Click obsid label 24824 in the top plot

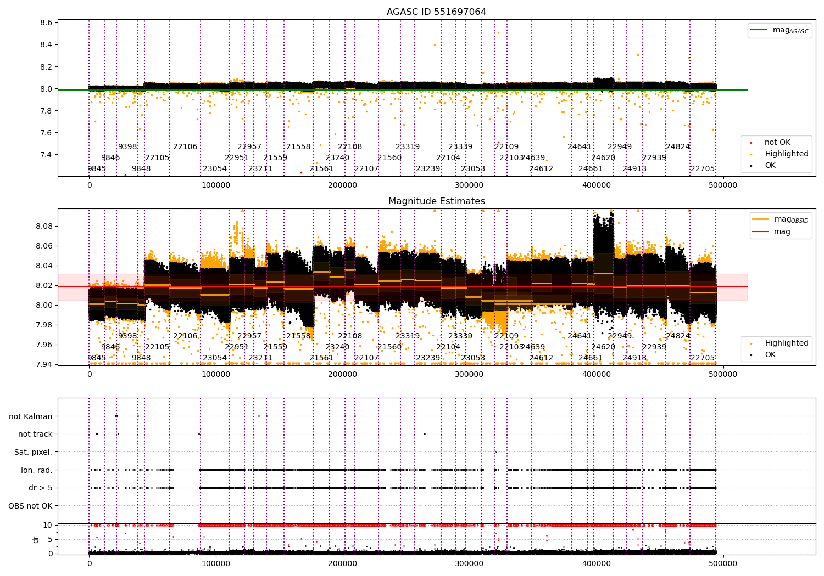(678, 147)
